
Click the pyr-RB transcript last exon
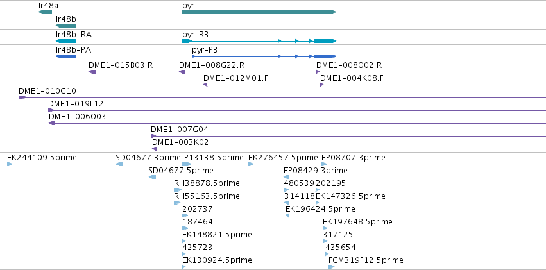325,41
